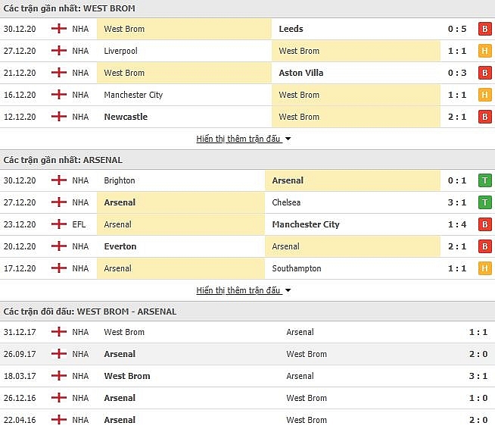Click the orange H badge on Arsenal vs Southampton row
Screen dimensions: 495x429
[485, 268]
